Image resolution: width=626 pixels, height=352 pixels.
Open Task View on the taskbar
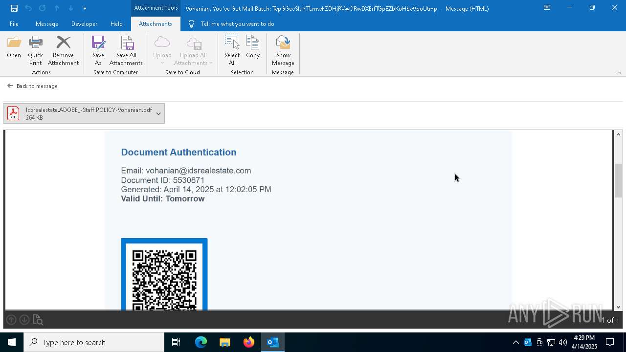[x=176, y=342]
